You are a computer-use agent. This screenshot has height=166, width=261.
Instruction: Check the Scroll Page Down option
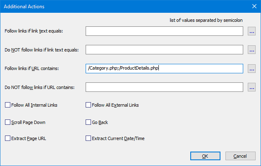click(7, 122)
